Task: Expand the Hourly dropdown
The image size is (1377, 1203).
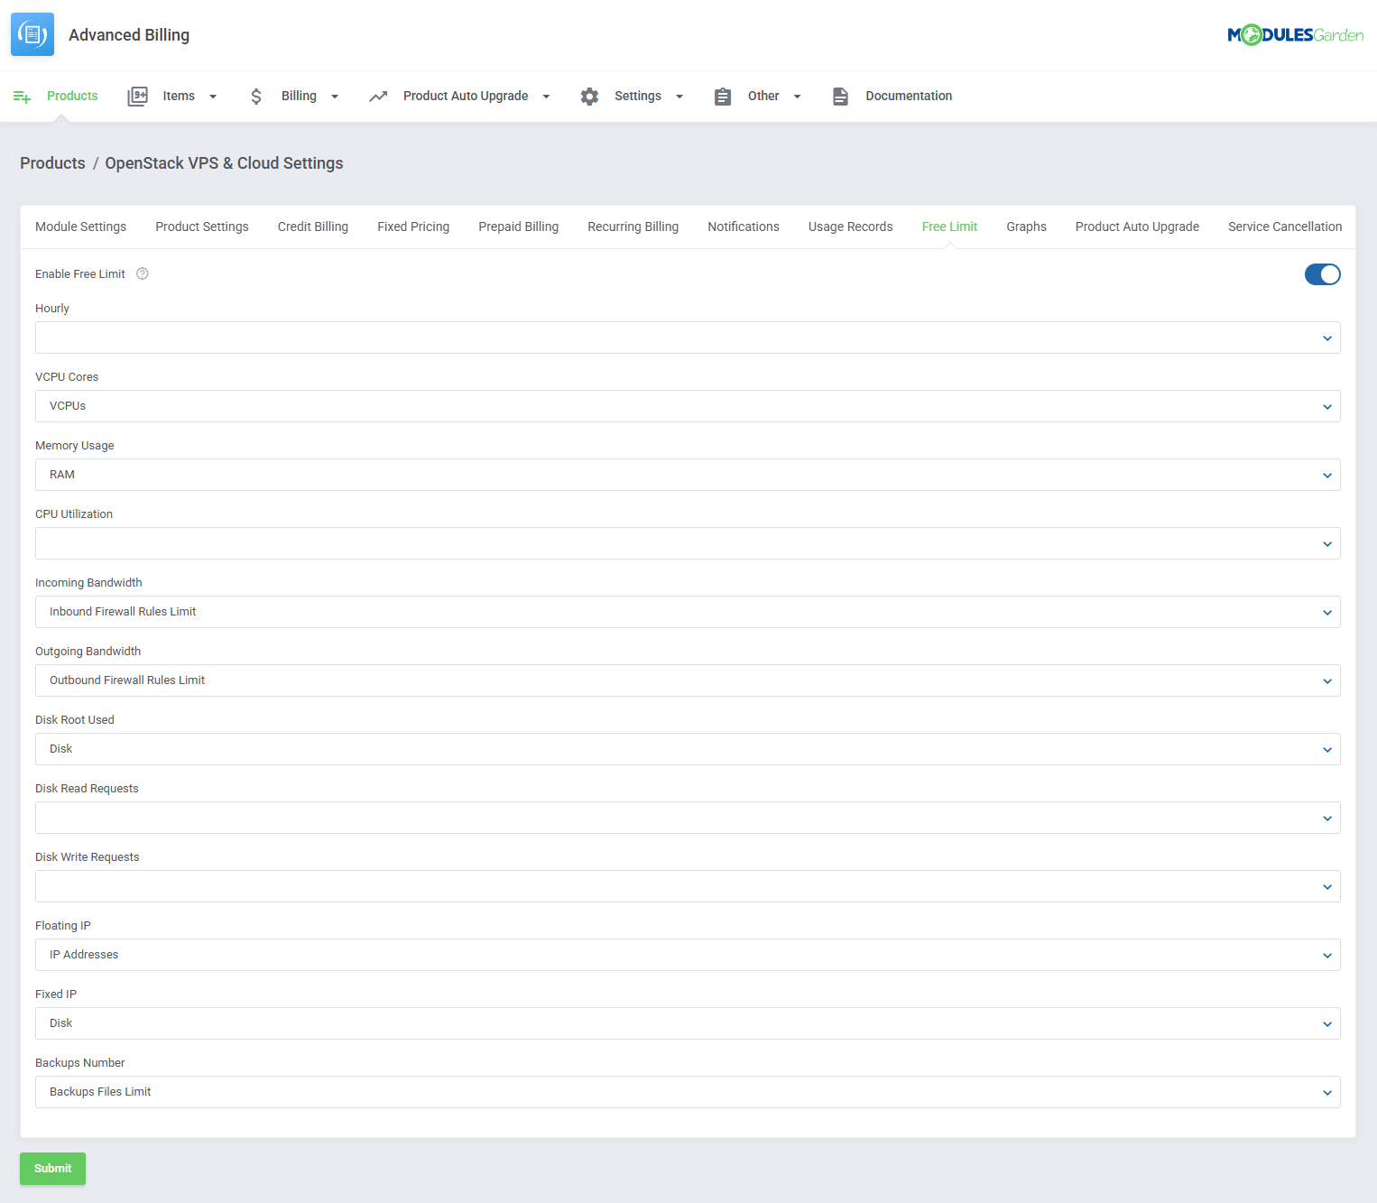Action: tap(1326, 338)
